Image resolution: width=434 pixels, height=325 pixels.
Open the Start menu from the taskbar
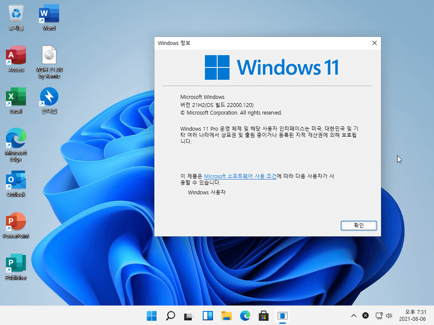tap(152, 316)
